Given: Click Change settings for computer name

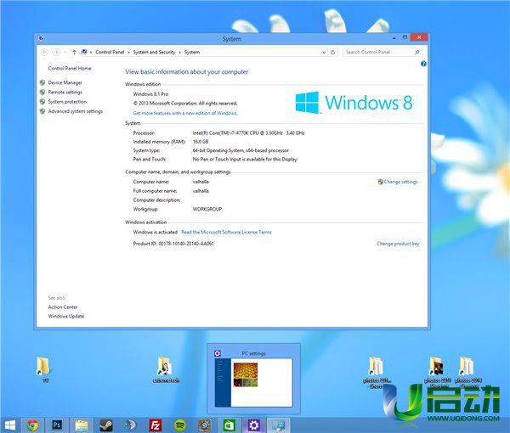Looking at the screenshot, I should (x=400, y=182).
